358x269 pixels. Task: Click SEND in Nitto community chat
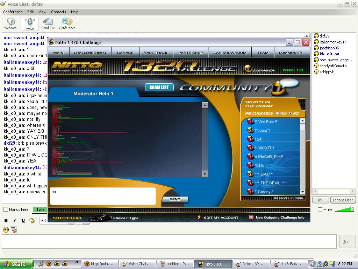(x=175, y=199)
